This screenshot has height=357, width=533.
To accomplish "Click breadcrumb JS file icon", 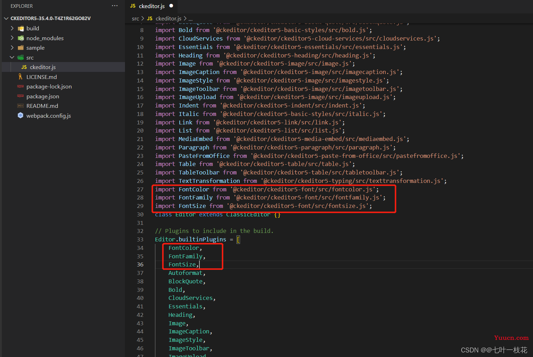I will [x=150, y=18].
